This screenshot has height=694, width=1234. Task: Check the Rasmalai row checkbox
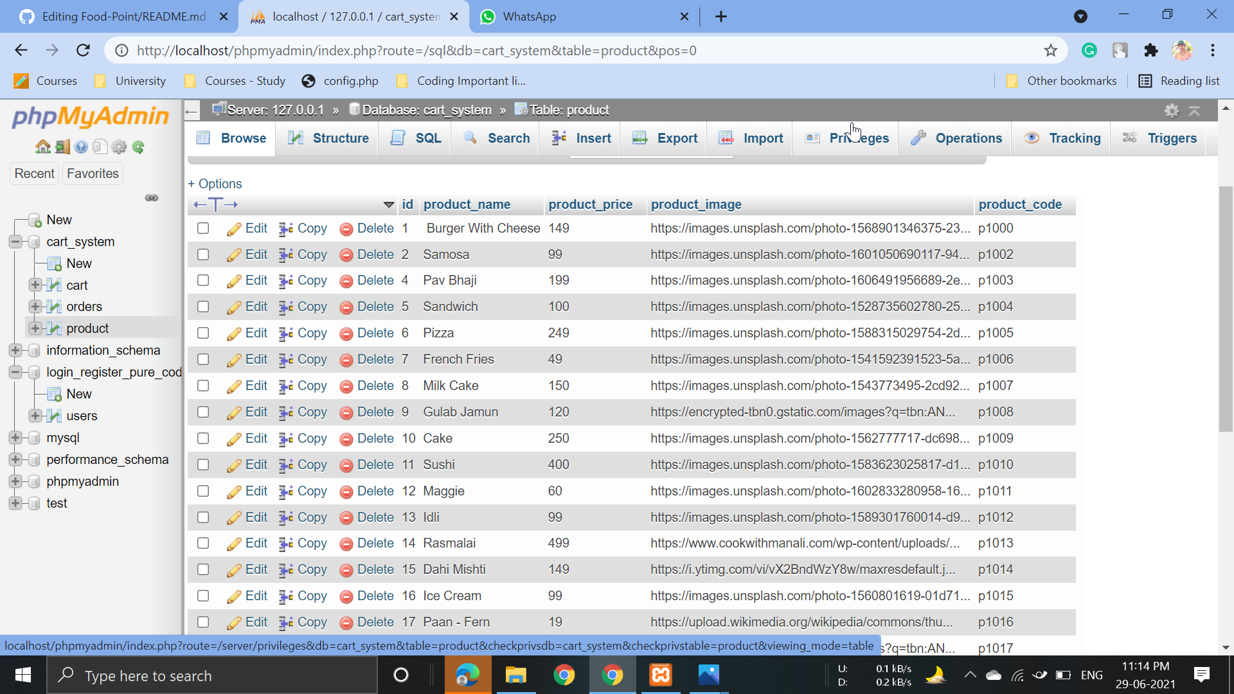203,543
